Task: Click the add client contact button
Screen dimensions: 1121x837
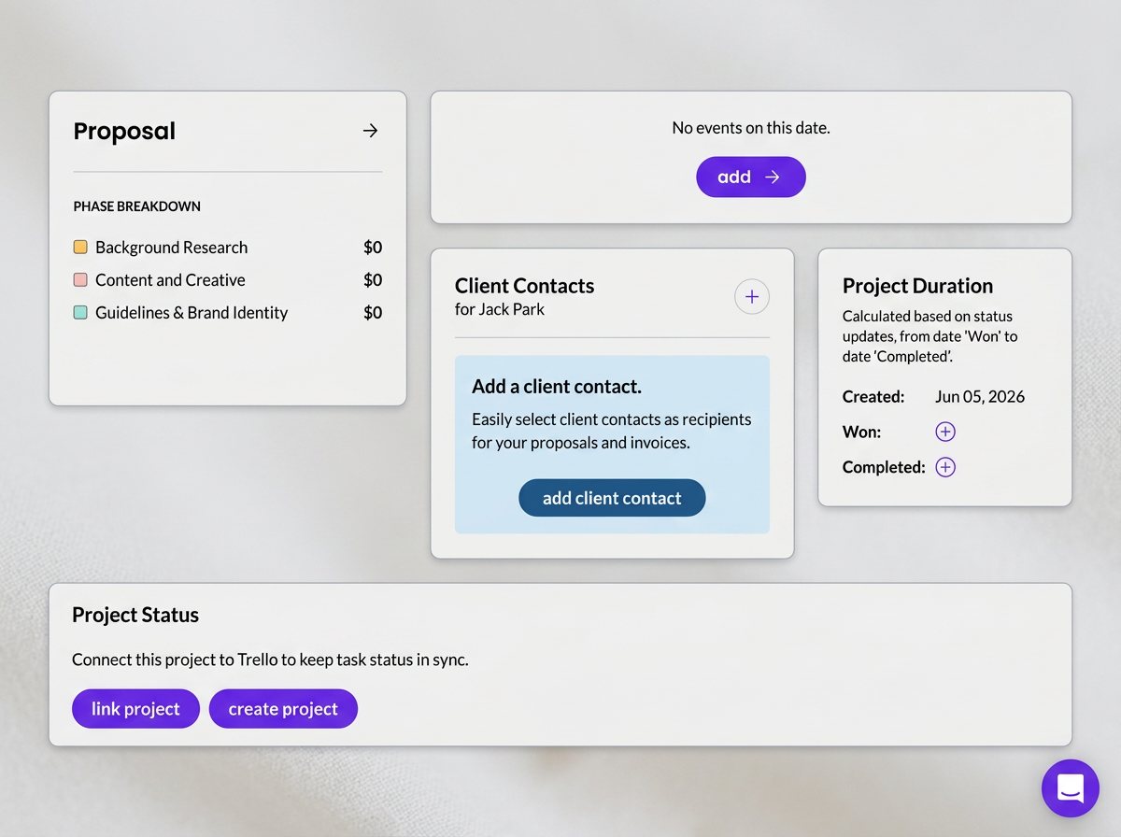Action: 612,498
